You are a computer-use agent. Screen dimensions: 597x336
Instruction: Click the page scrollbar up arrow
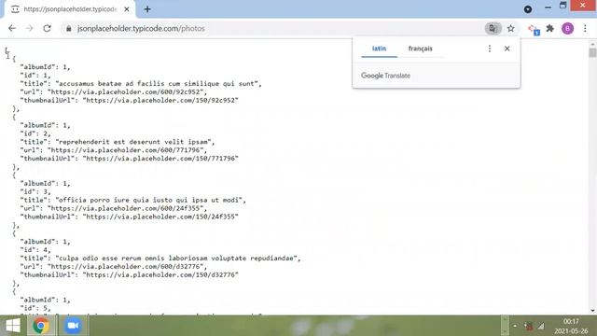[x=592, y=43]
